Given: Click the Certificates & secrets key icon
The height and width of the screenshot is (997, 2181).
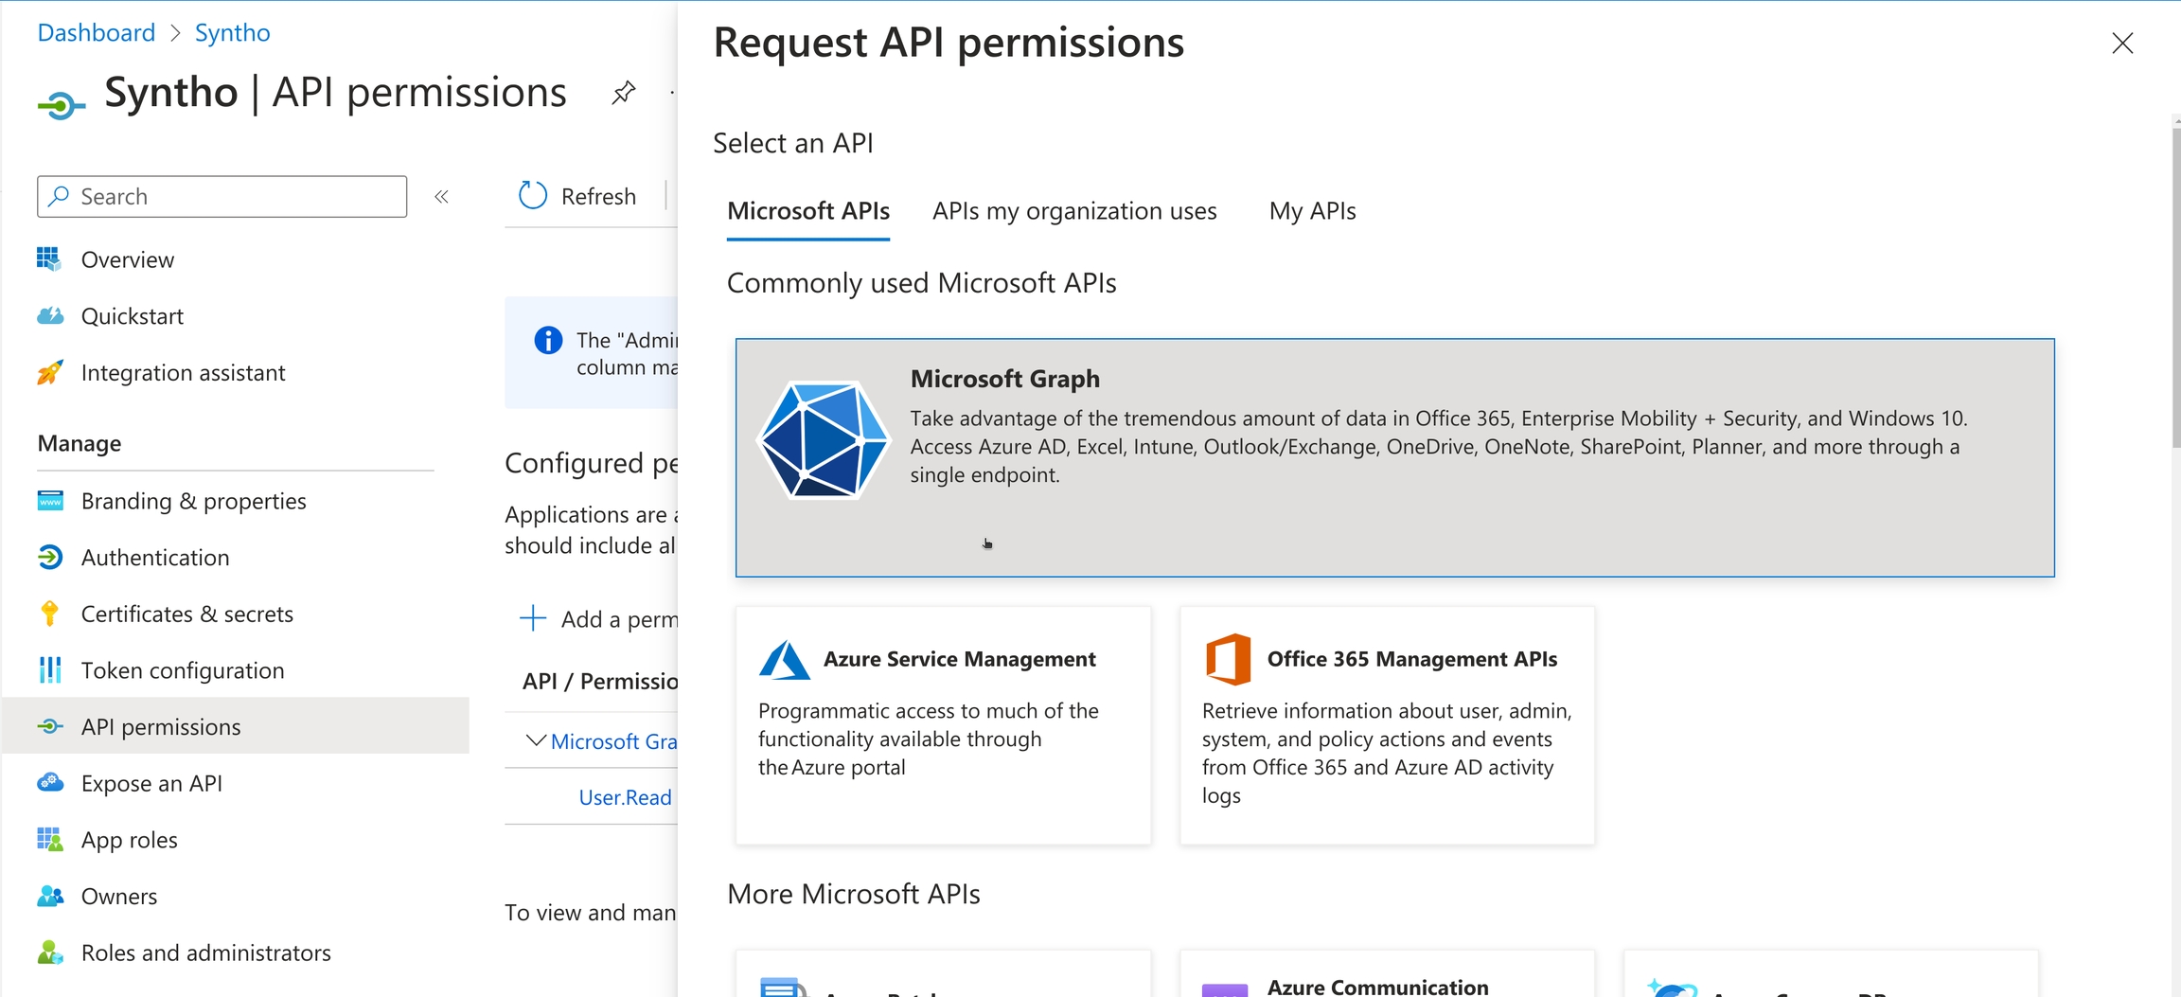Looking at the screenshot, I should click(49, 614).
